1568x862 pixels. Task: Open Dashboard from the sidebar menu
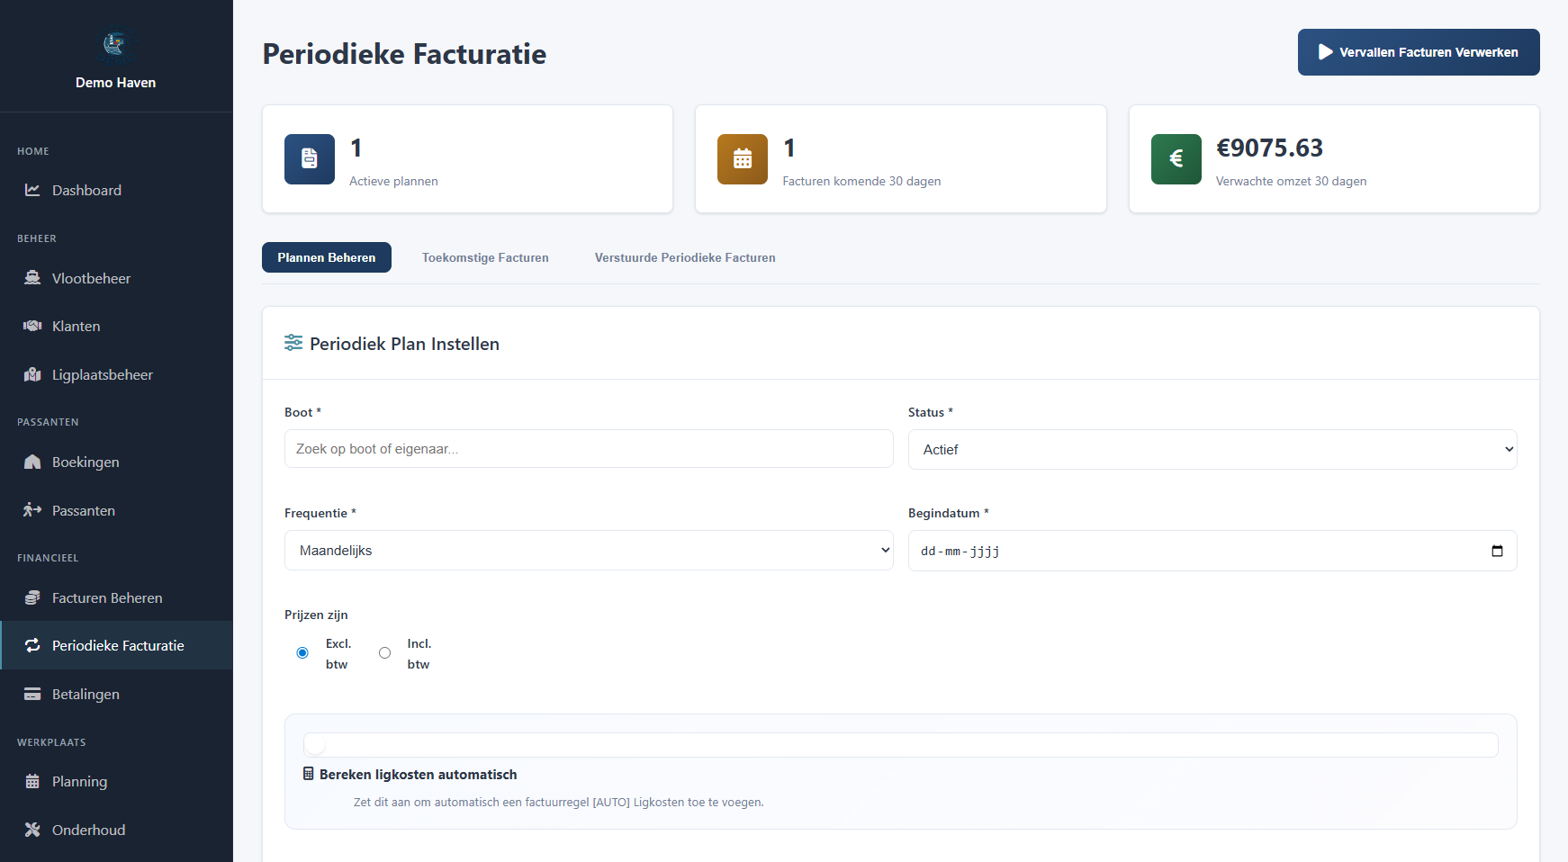tap(116, 190)
